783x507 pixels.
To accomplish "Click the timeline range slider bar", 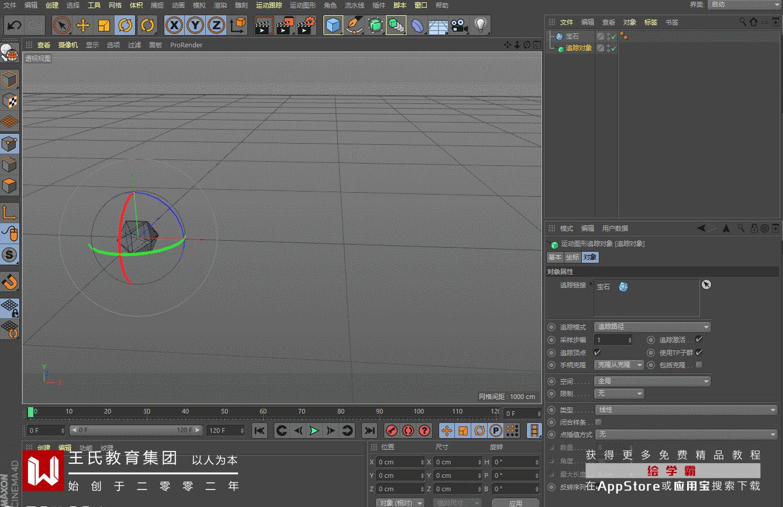I will (x=136, y=430).
